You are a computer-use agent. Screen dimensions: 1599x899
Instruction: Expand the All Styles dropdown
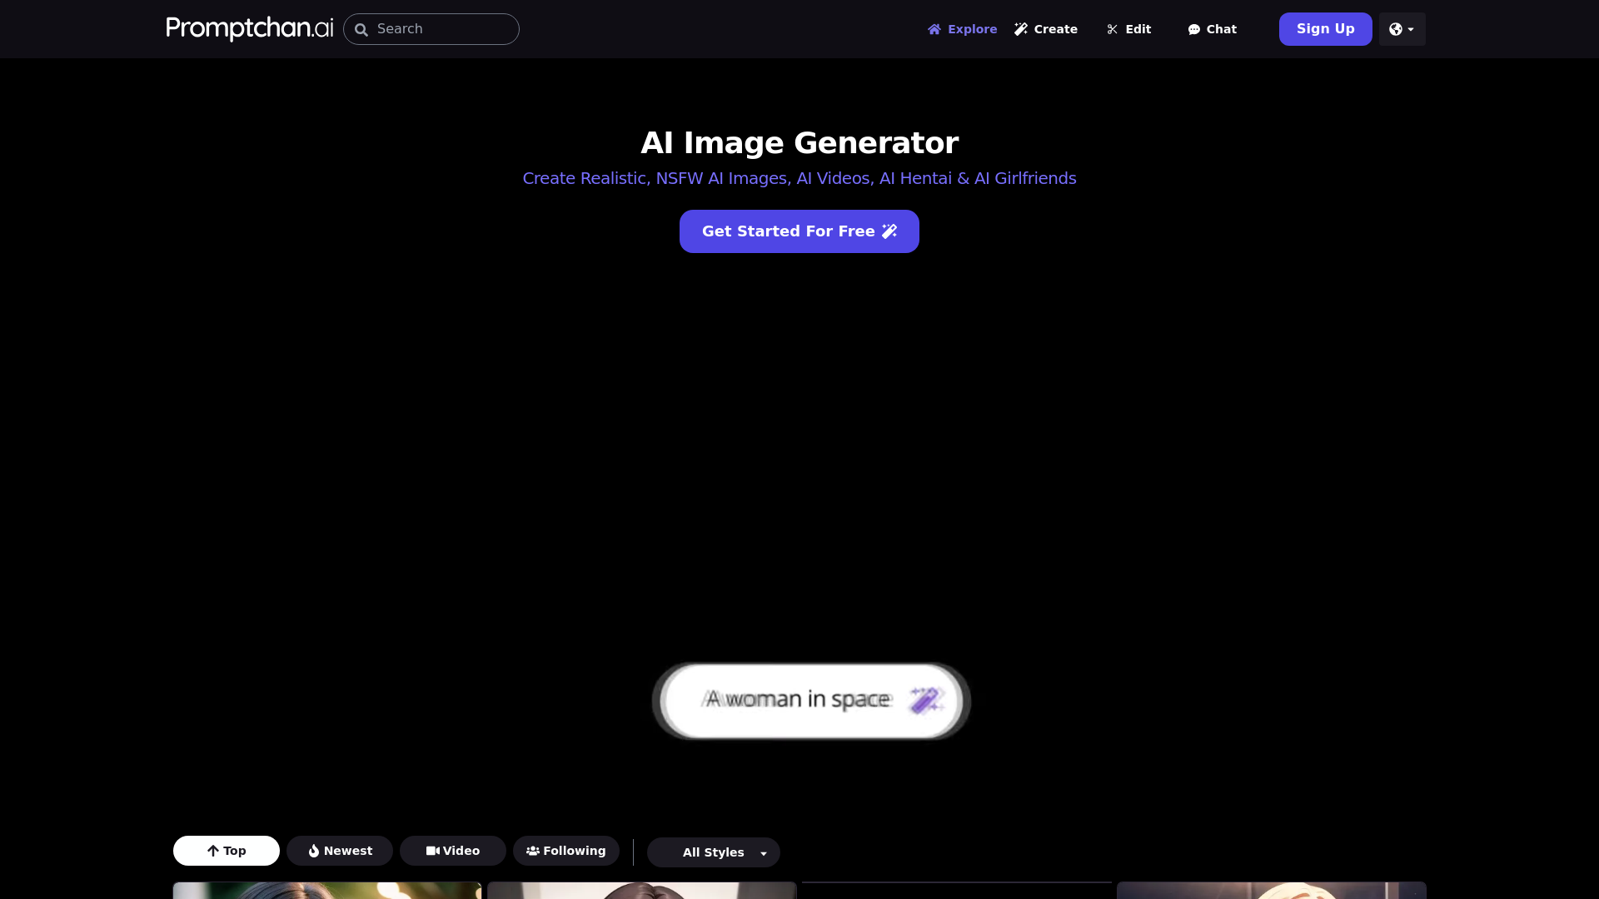(x=714, y=852)
